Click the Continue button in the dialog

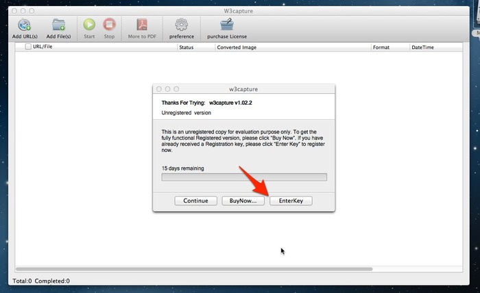click(x=195, y=201)
